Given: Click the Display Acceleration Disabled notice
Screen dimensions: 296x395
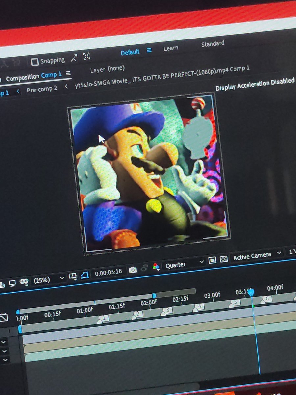Looking at the screenshot, I should coord(255,84).
